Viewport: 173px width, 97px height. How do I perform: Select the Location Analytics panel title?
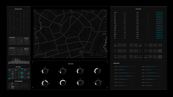tap(18, 9)
